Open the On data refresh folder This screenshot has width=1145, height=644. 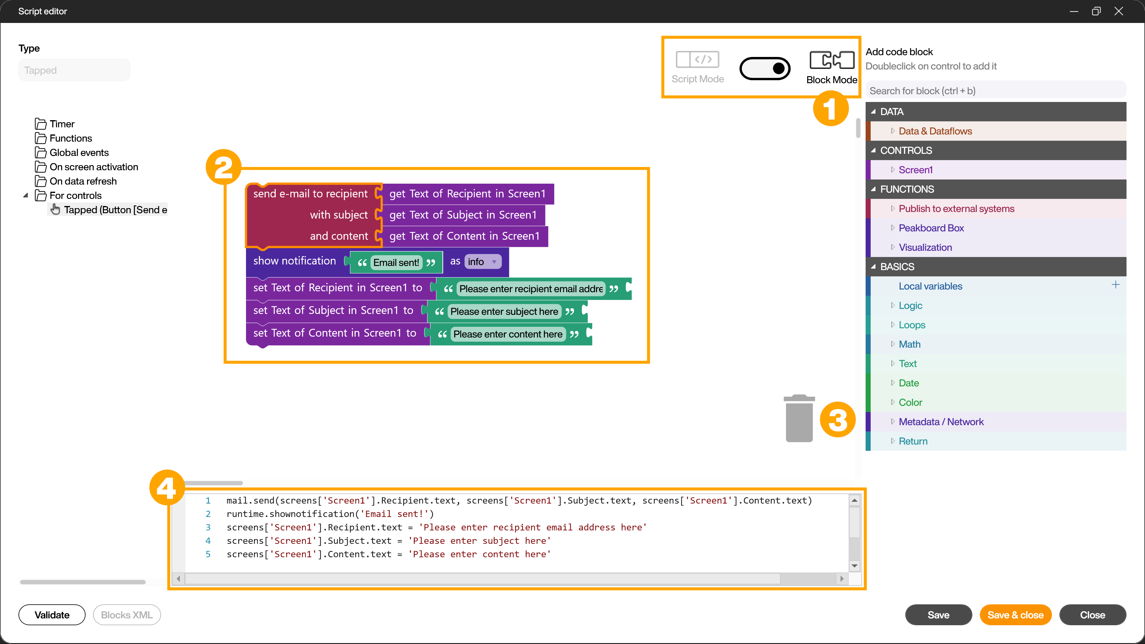click(76, 181)
